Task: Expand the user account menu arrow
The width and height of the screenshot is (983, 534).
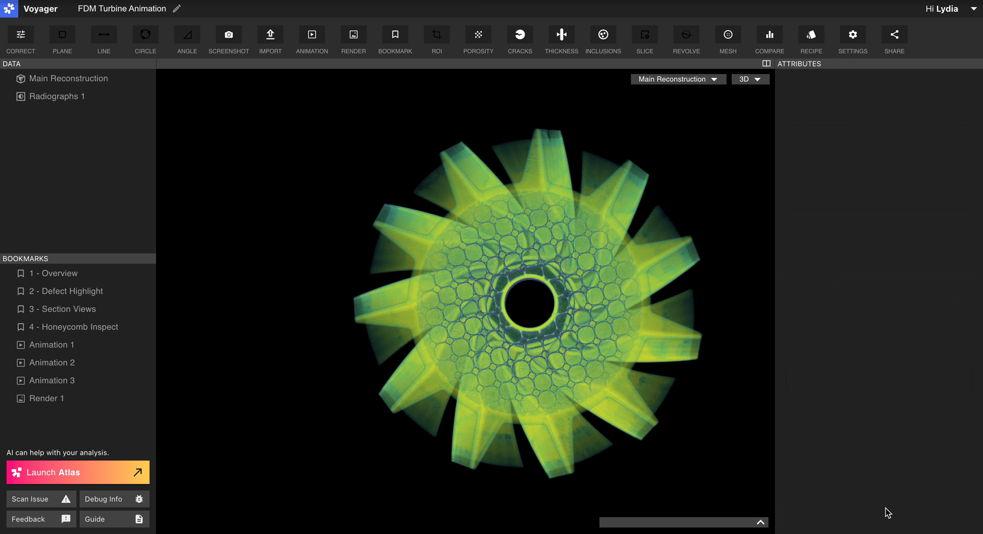Action: [x=974, y=9]
